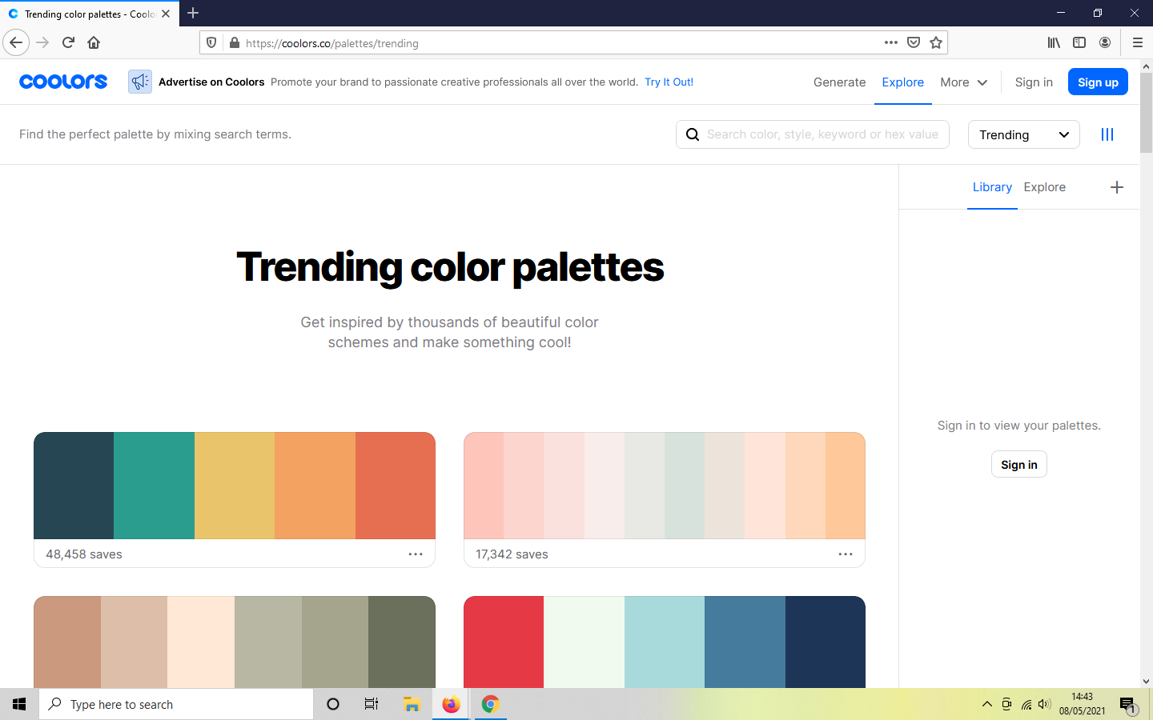This screenshot has width=1153, height=720.
Task: Select the Library tab
Action: coord(992,186)
